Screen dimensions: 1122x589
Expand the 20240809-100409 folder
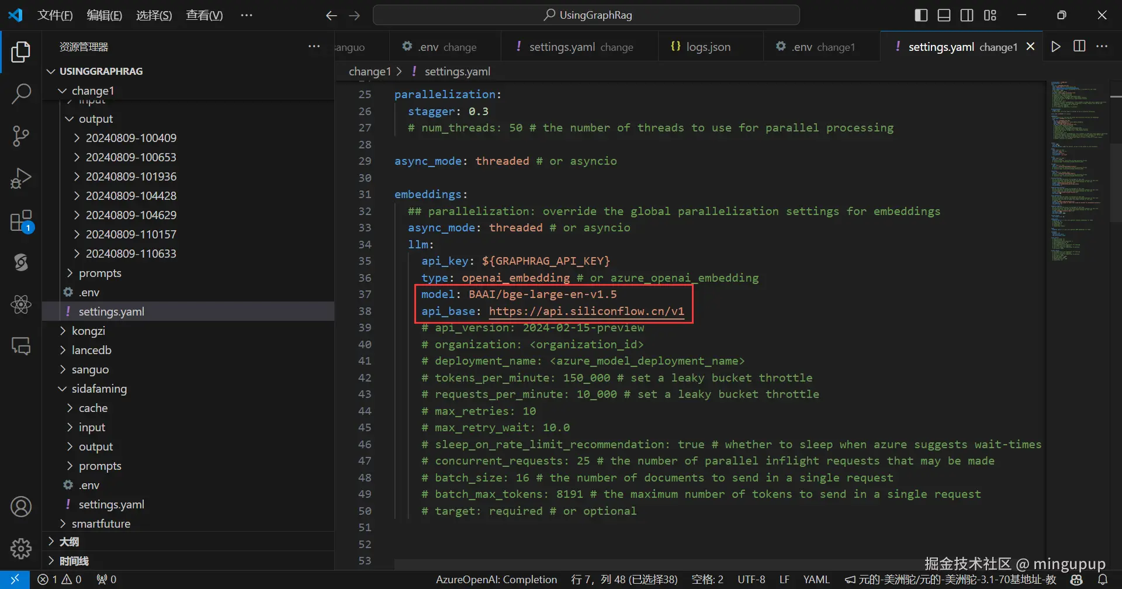[131, 138]
